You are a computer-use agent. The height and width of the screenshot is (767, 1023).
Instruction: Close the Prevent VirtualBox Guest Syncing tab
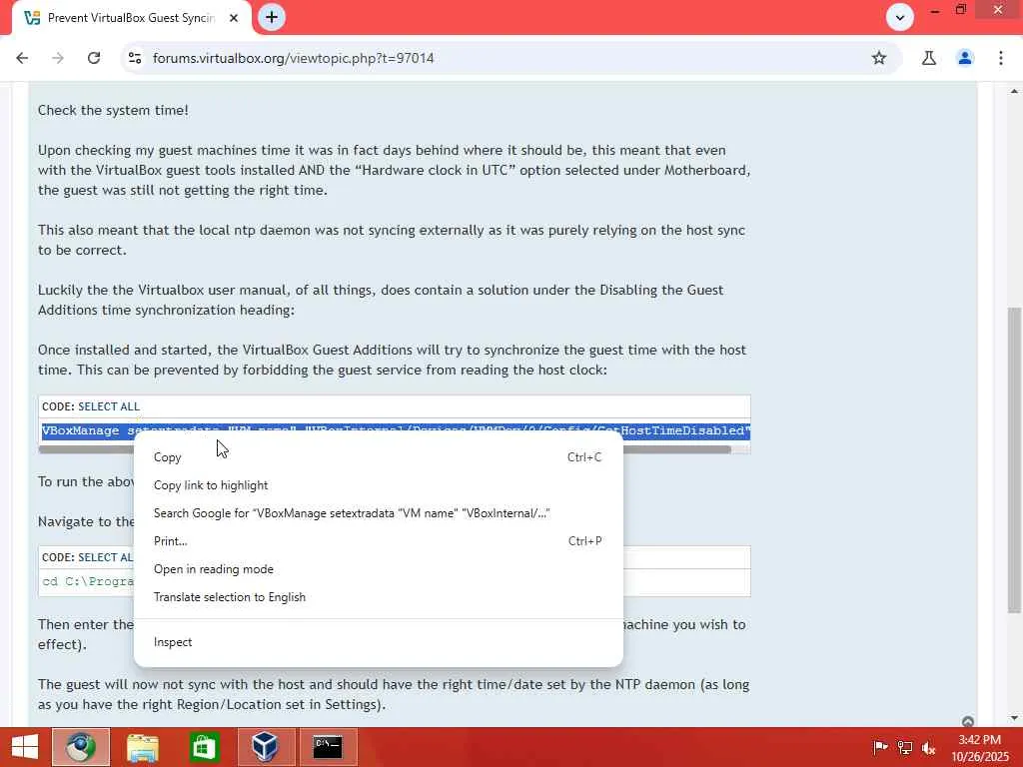point(234,18)
